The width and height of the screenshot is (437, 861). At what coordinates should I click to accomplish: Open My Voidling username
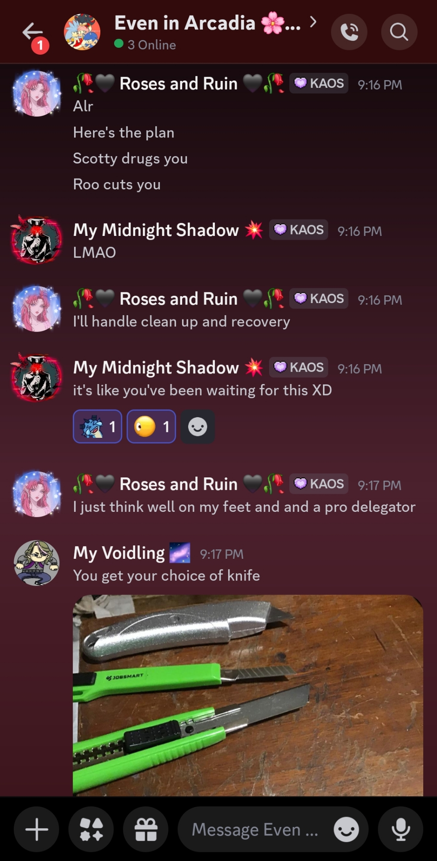click(119, 553)
